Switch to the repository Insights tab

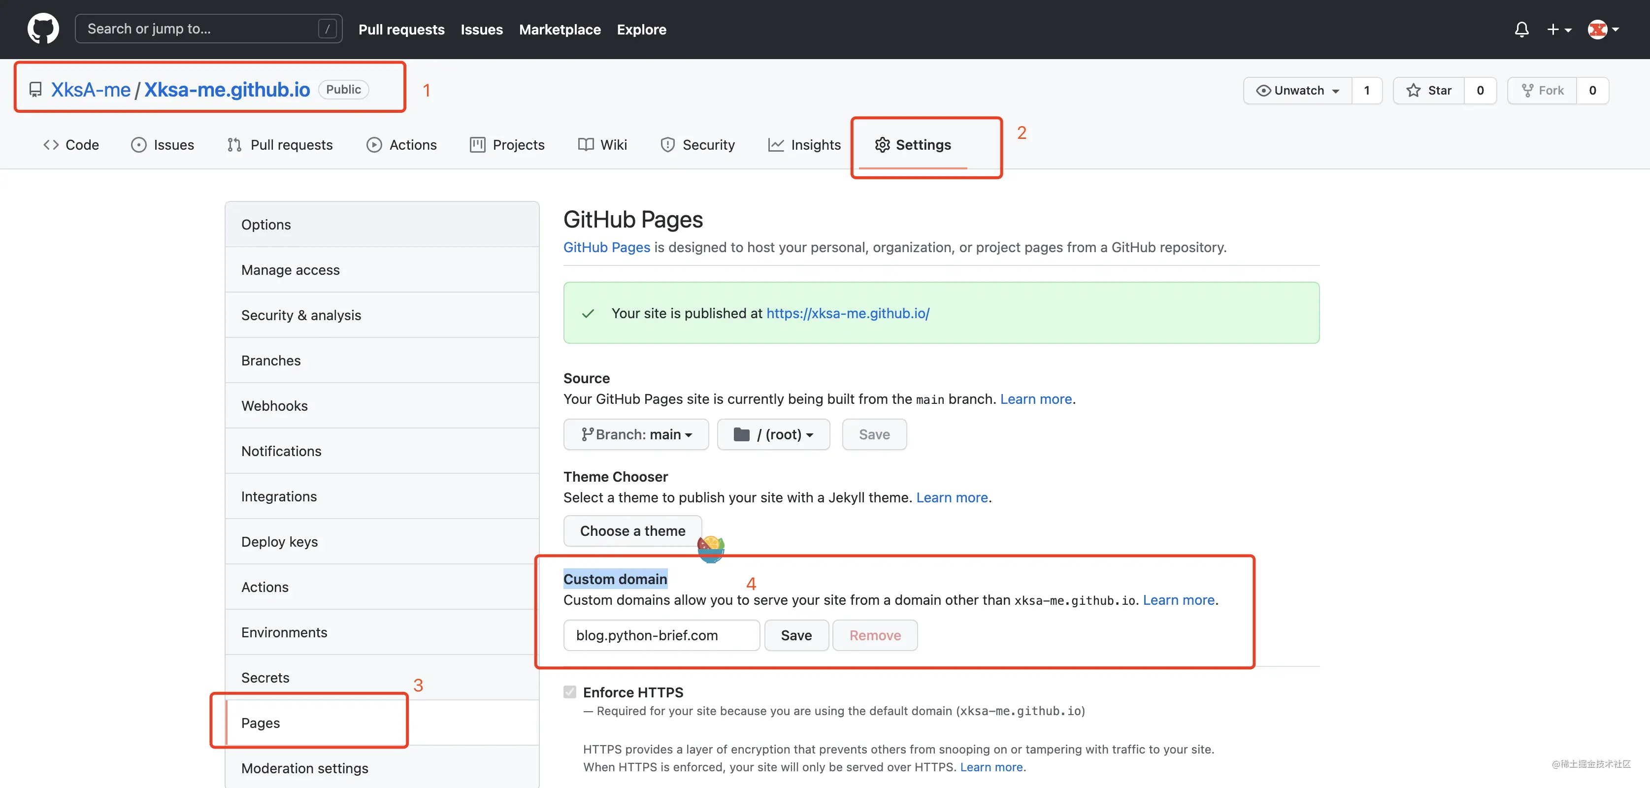(804, 145)
